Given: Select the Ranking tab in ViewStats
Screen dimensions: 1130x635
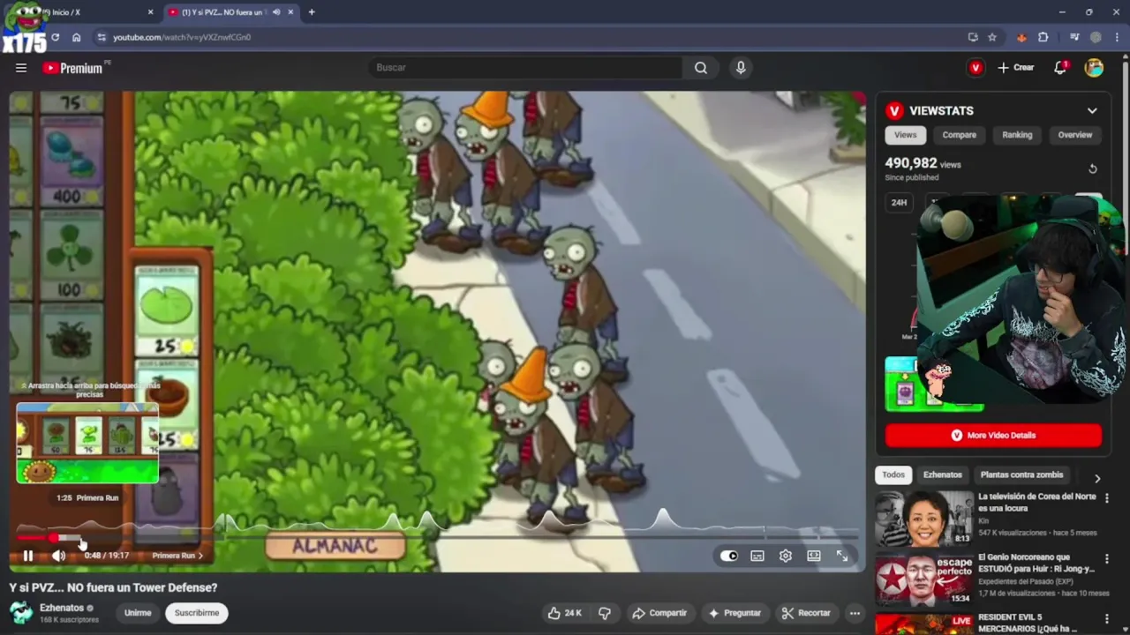Looking at the screenshot, I should point(1017,135).
